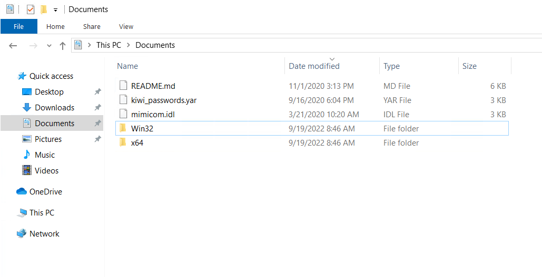
Task: Select This PC in the navigation pane
Action: click(x=42, y=213)
